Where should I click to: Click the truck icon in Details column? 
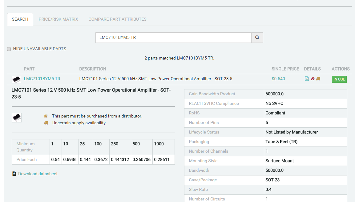pyautogui.click(x=318, y=79)
